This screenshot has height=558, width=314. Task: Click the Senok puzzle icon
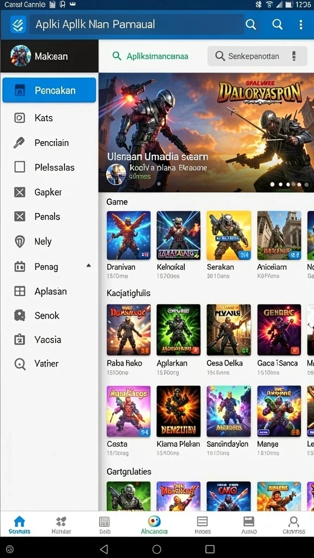[x=20, y=316]
